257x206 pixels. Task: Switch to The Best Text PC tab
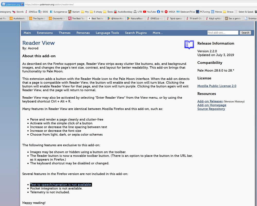tap(77, 18)
